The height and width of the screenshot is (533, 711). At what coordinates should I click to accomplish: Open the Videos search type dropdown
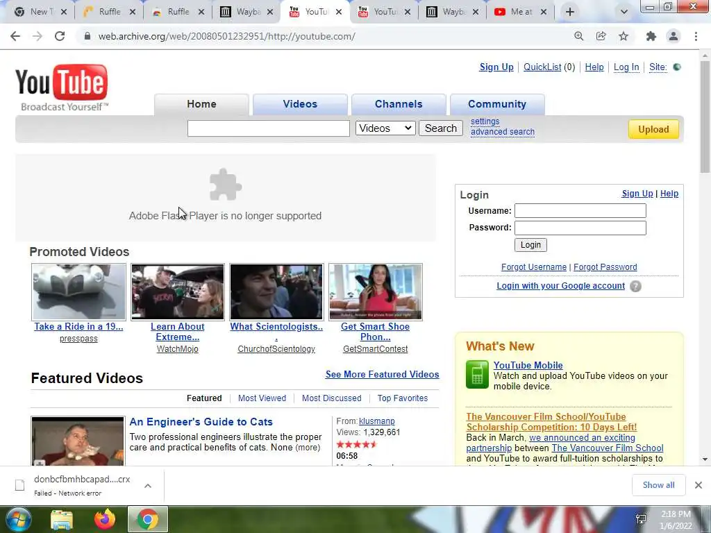point(385,128)
